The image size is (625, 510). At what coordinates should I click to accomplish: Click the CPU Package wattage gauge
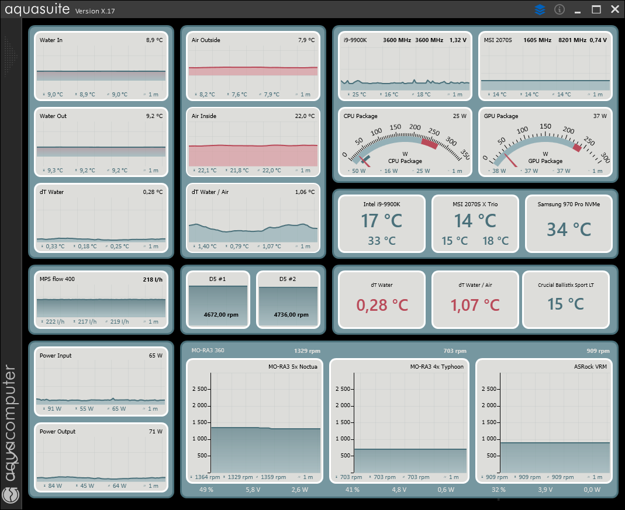[x=405, y=142]
